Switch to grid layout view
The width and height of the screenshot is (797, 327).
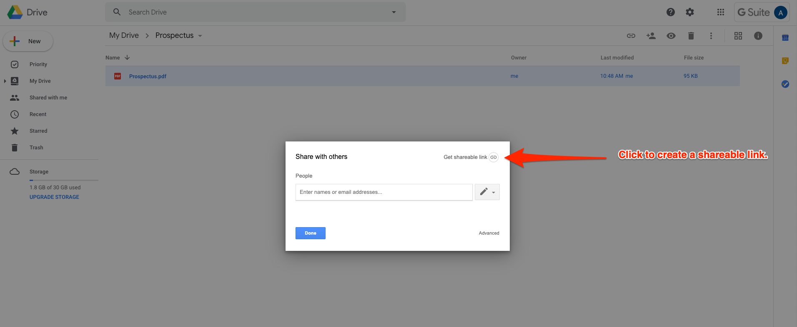[738, 36]
